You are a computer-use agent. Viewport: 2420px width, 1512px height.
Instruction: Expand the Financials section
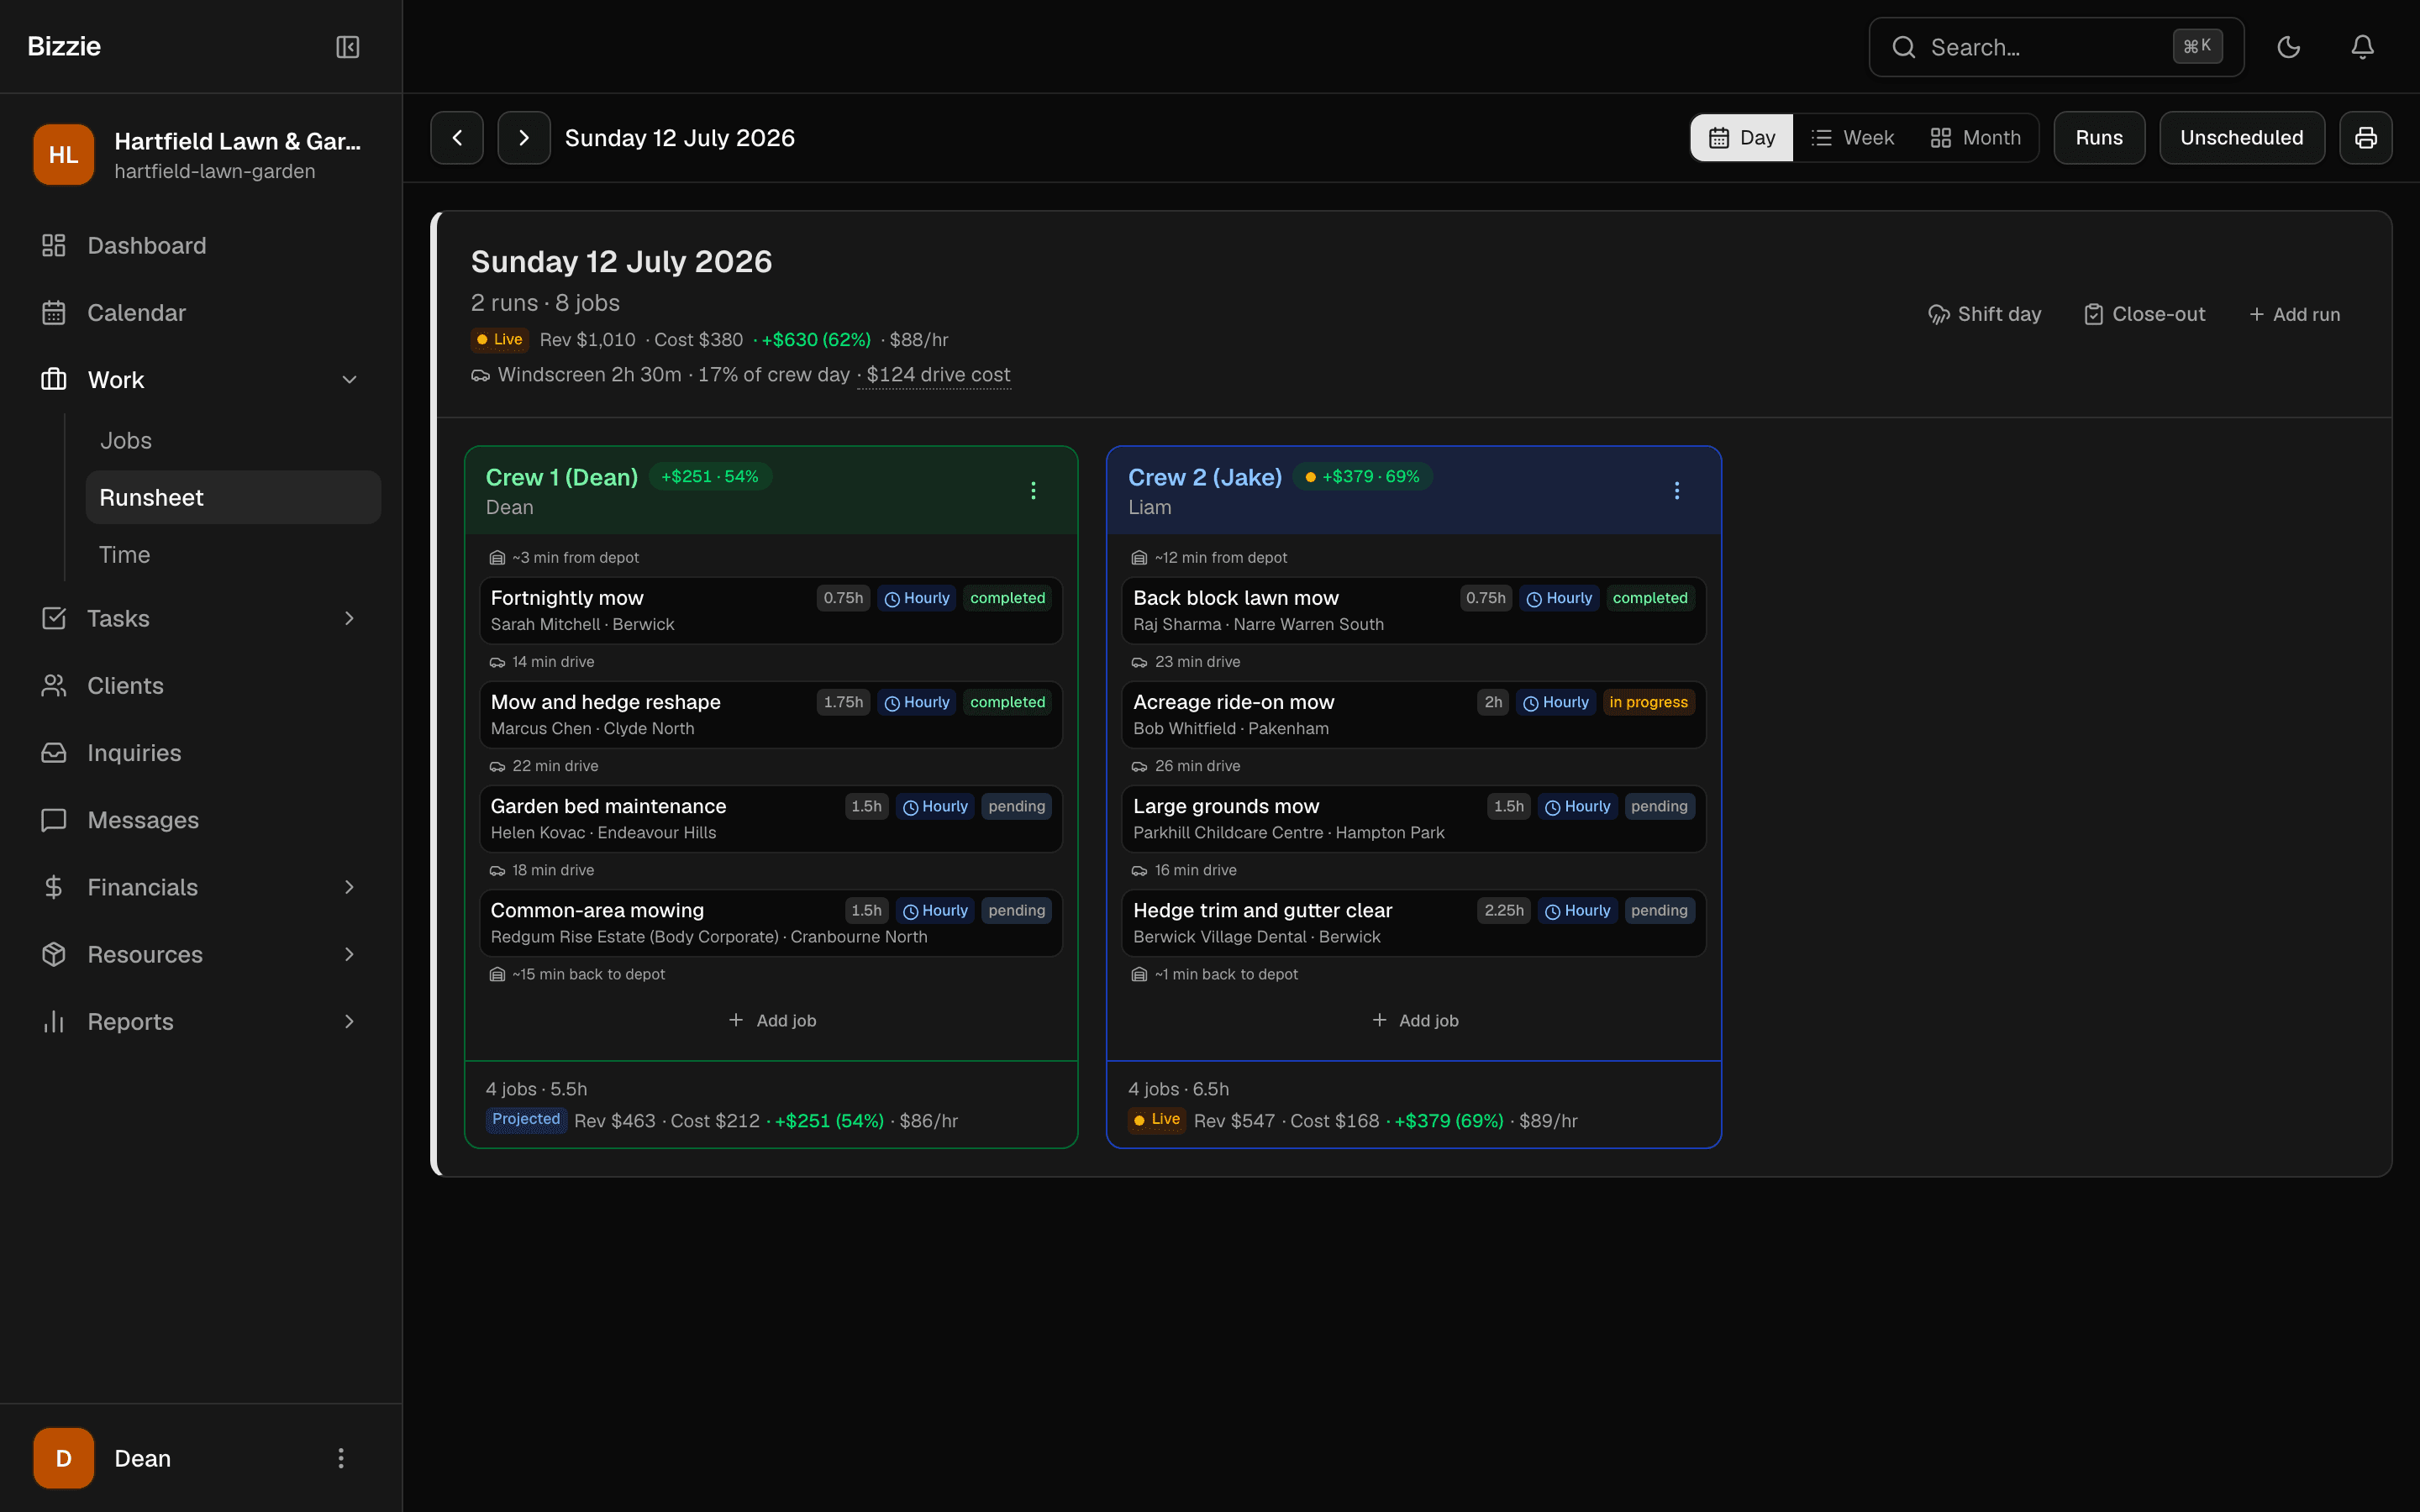point(349,887)
